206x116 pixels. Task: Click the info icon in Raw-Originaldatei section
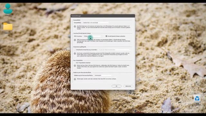[x=75, y=66]
